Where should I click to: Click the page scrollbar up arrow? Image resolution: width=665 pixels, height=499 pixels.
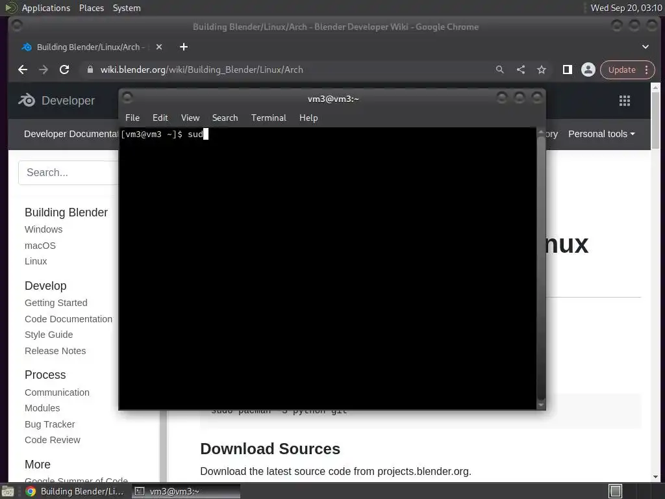coord(655,88)
